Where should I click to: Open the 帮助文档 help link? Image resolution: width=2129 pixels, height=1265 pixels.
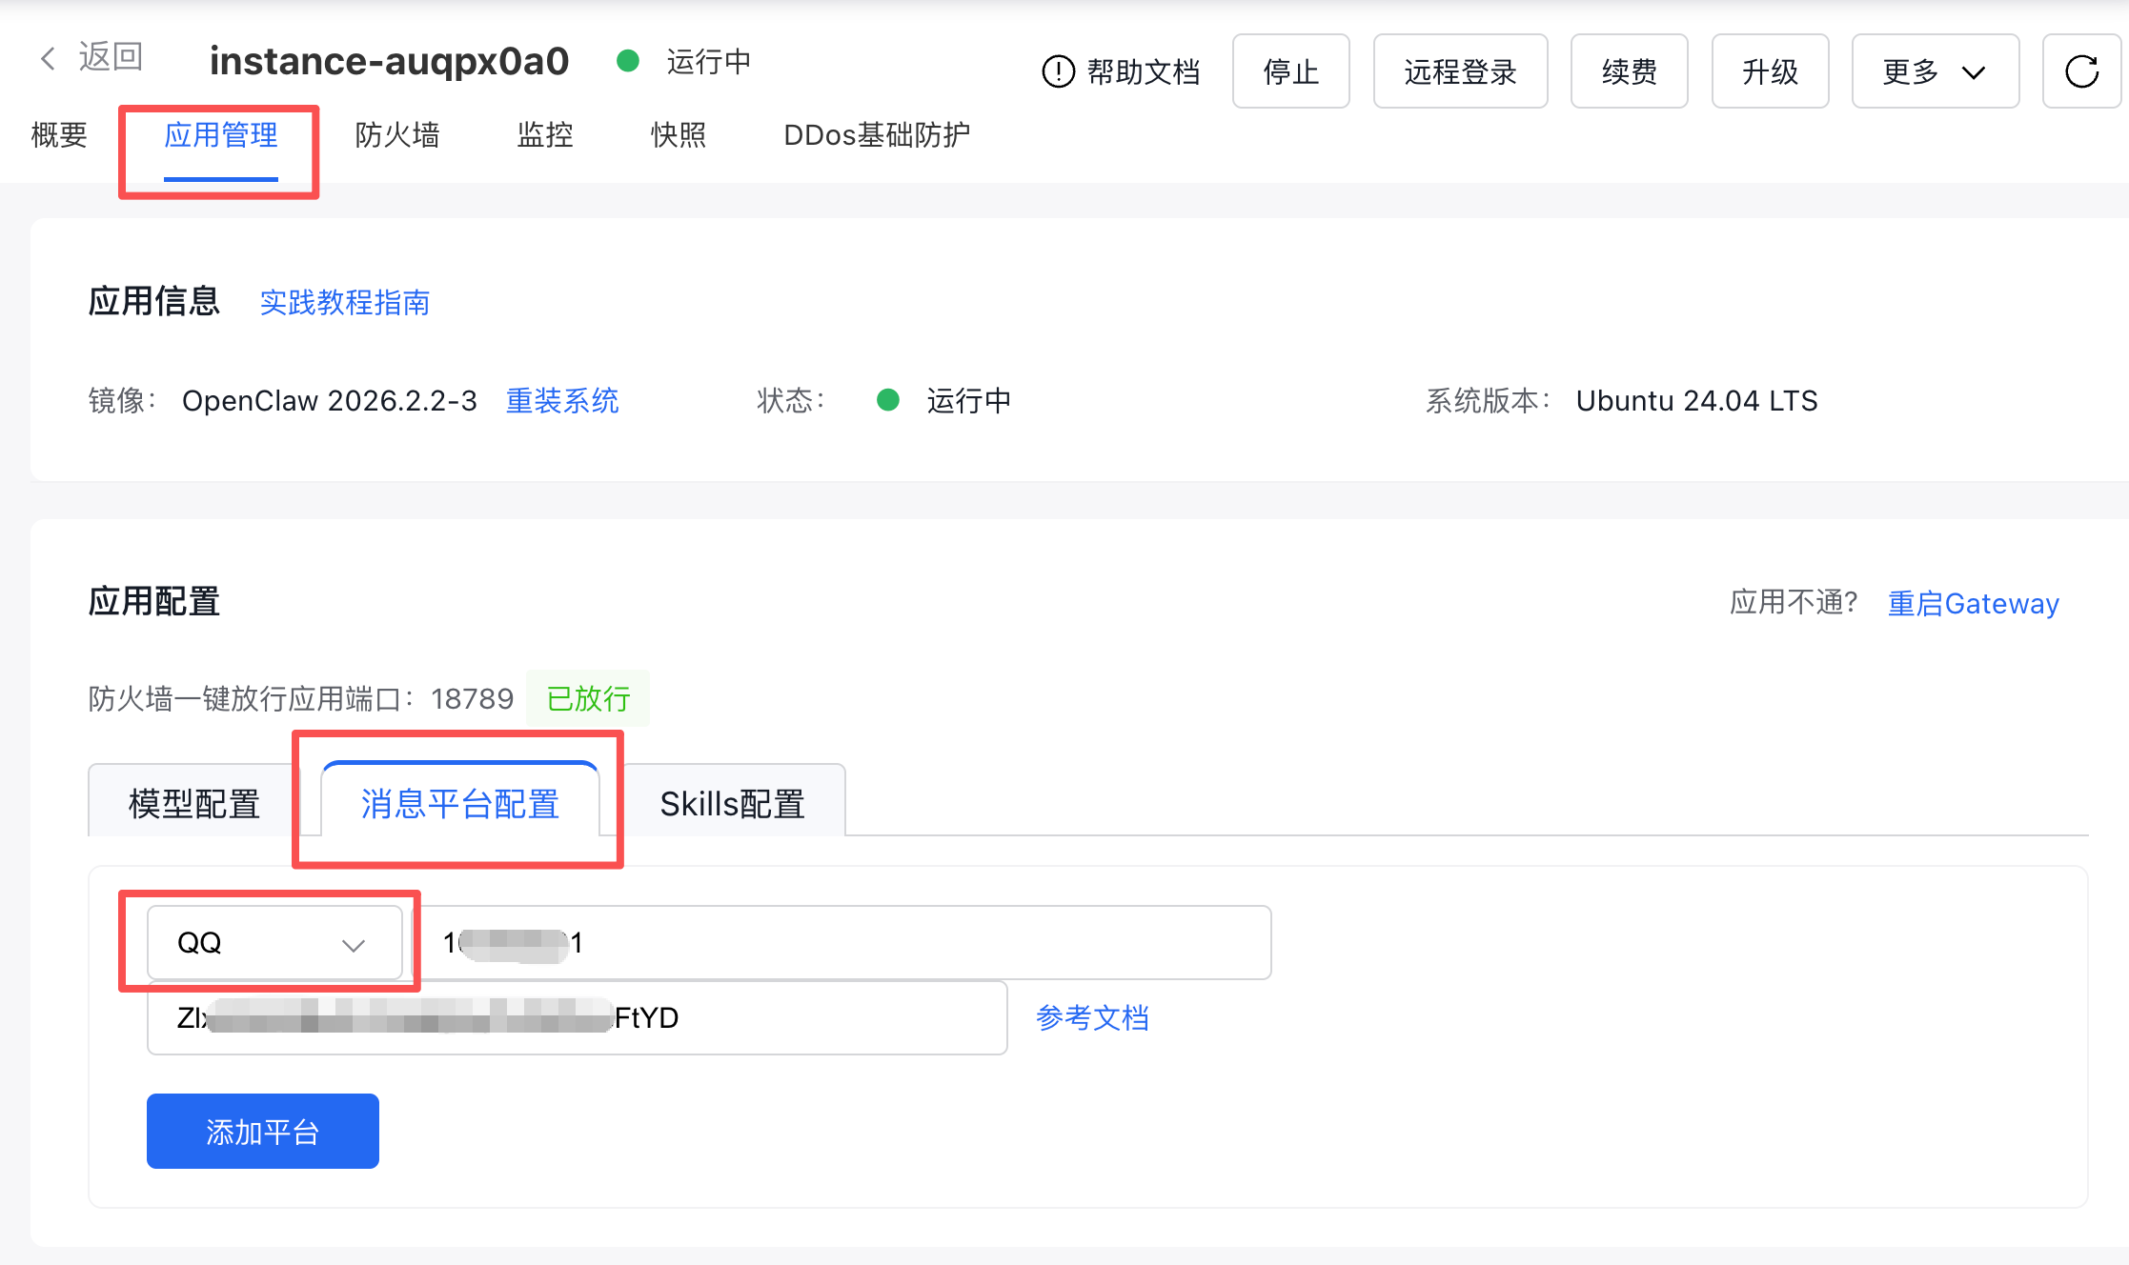click(1121, 71)
